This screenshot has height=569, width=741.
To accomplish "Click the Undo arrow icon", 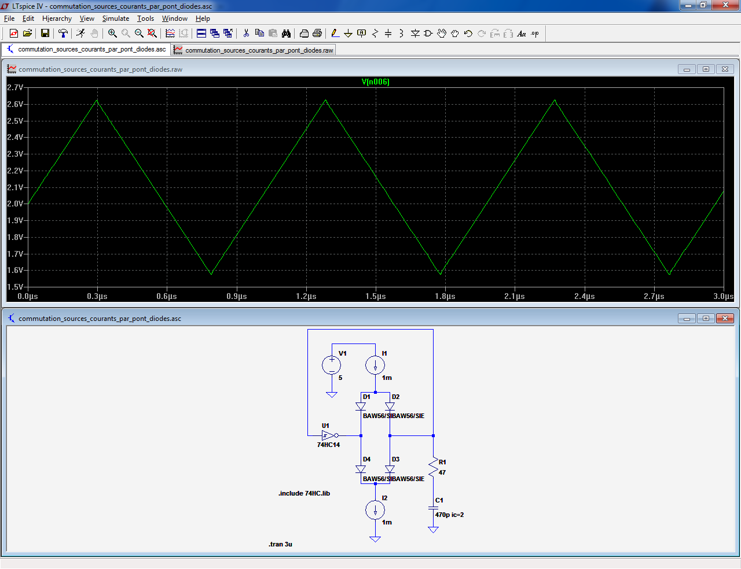I will (468, 34).
